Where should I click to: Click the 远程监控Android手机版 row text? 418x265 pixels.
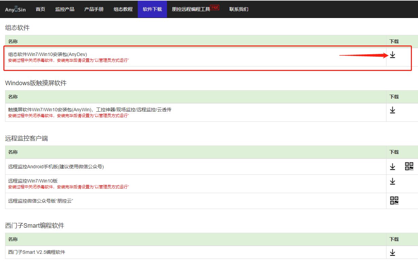point(56,167)
